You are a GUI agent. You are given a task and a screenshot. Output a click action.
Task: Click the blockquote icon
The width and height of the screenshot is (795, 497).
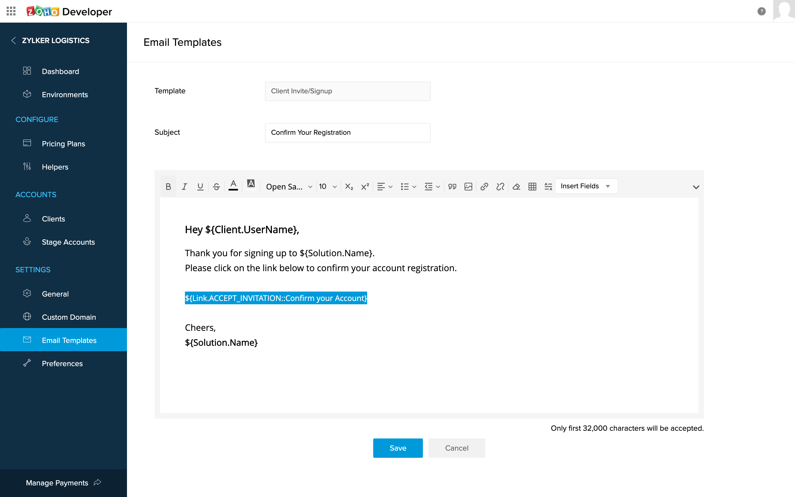point(452,187)
